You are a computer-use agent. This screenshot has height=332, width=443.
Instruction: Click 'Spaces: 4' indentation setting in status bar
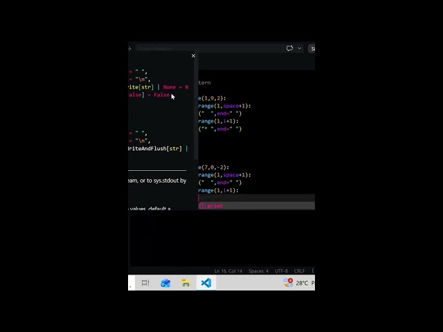[258, 271]
